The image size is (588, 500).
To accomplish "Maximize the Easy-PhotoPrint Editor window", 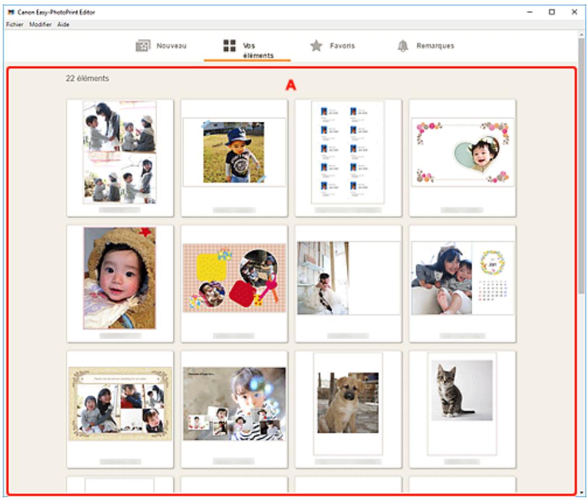I will pyautogui.click(x=552, y=12).
